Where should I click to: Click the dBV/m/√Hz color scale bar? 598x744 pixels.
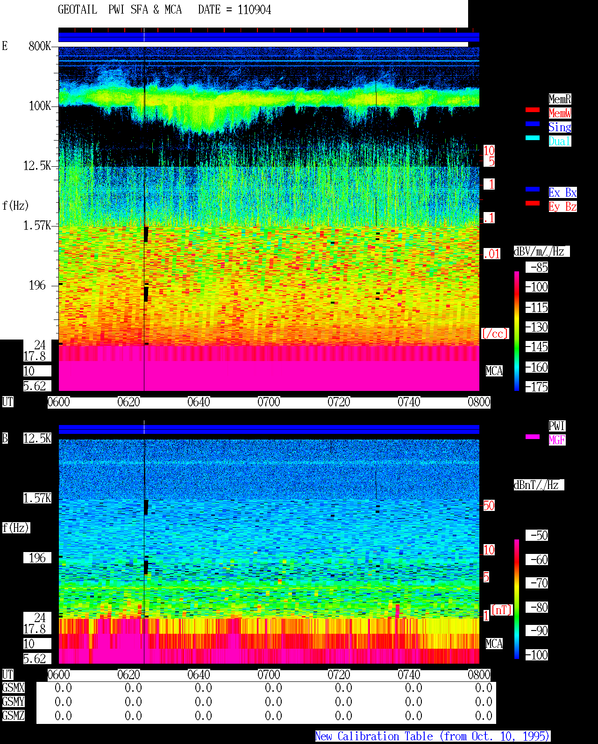517,331
